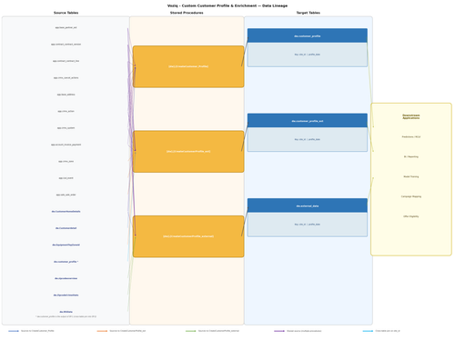Click the 'Campaign Mapping' downstream item
Viewport: 455px width, 350px height.
411,196
